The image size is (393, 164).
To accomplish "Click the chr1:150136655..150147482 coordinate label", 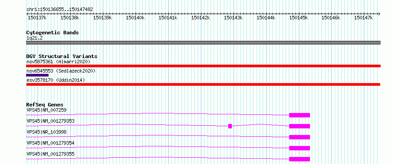I will (x=60, y=9).
